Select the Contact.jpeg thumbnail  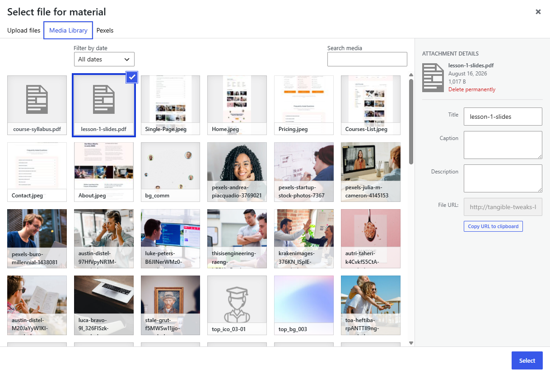(37, 172)
